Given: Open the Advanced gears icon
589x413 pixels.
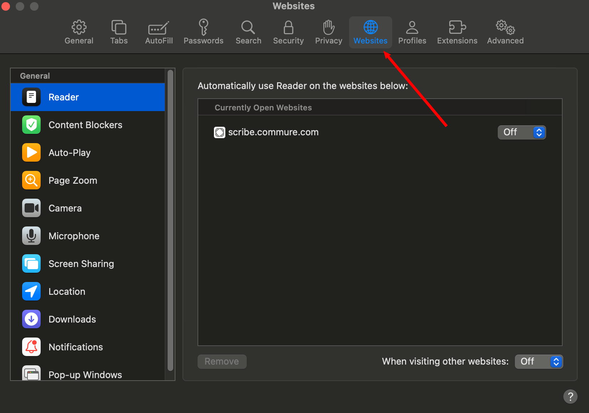Looking at the screenshot, I should (x=505, y=27).
